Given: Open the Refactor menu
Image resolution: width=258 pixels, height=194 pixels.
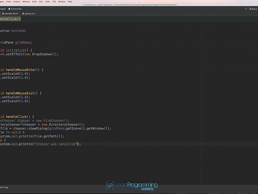Looking at the screenshot, I should [x=26, y=1].
